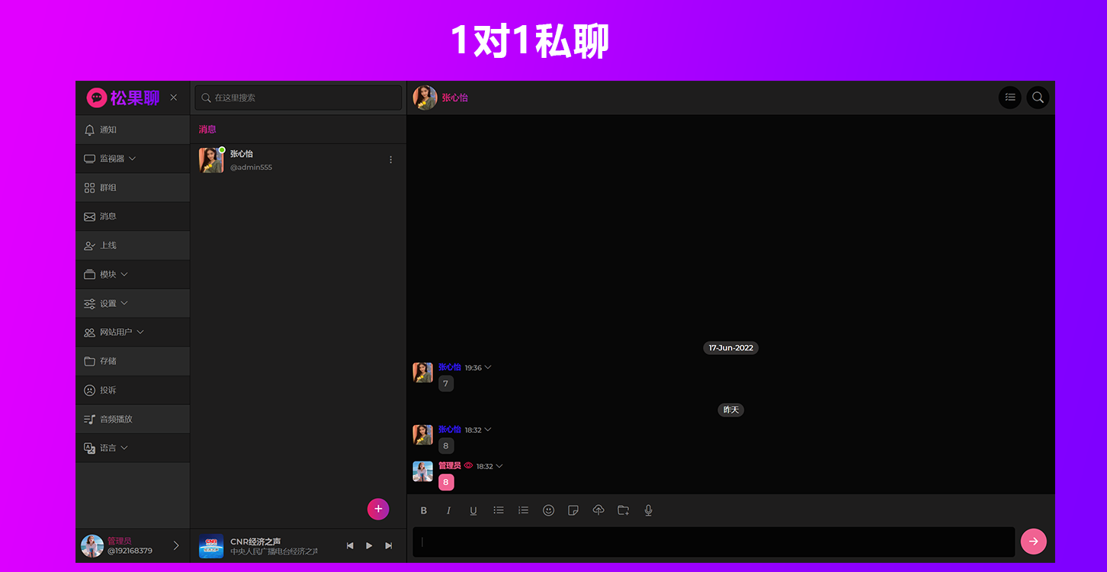Click the translate icon beside 语言
The image size is (1107, 572).
point(89,448)
